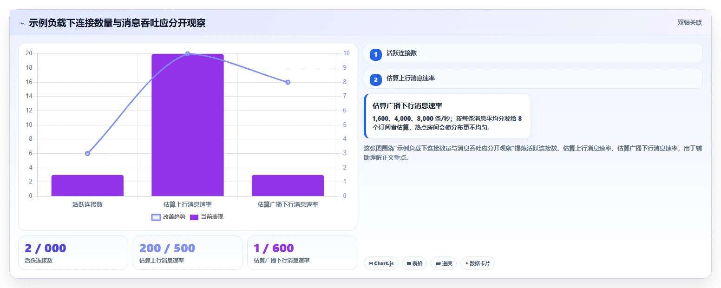Expand the 估算上行消息速率 accordion item

(x=533, y=78)
